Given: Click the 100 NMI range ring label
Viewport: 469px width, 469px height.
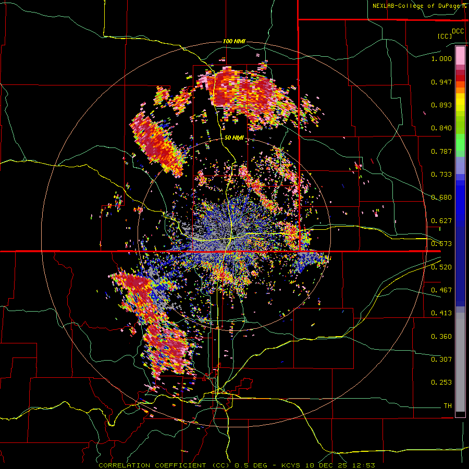Looking at the screenshot, I should (x=234, y=41).
